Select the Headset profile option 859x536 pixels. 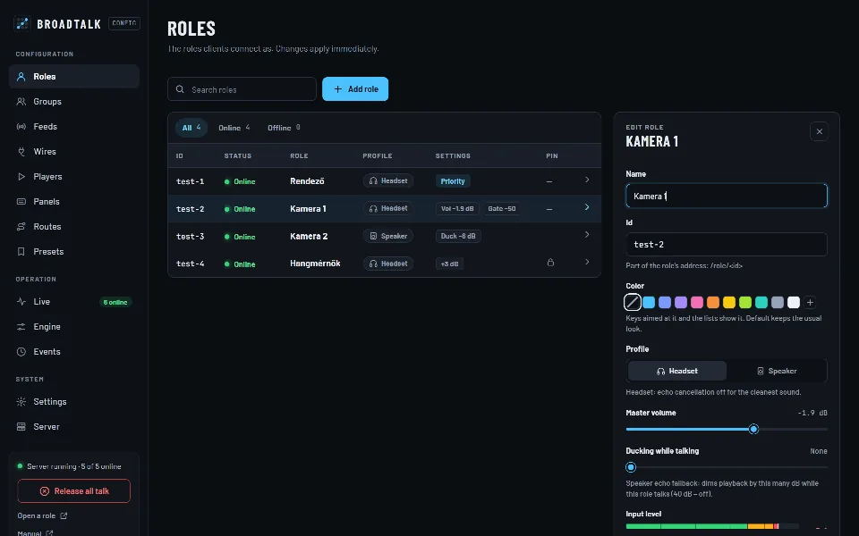(x=677, y=371)
